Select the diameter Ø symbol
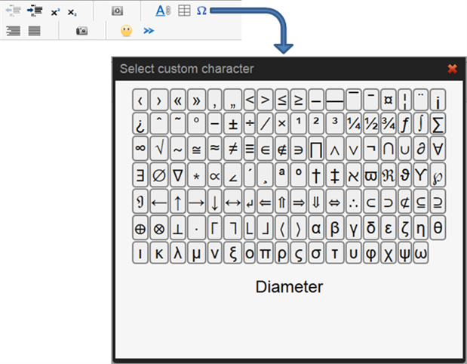This screenshot has height=364, width=467. [158, 176]
